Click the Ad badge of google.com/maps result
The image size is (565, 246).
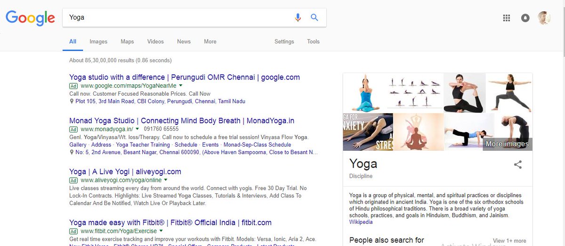(73, 86)
